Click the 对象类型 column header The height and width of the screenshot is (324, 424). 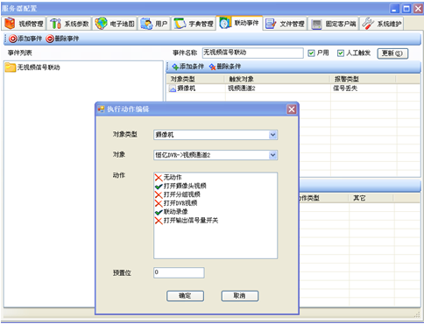coord(195,79)
